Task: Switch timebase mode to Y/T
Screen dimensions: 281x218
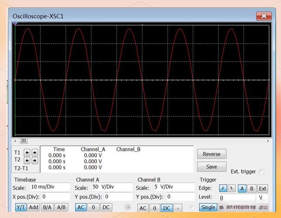Action: [x=21, y=207]
